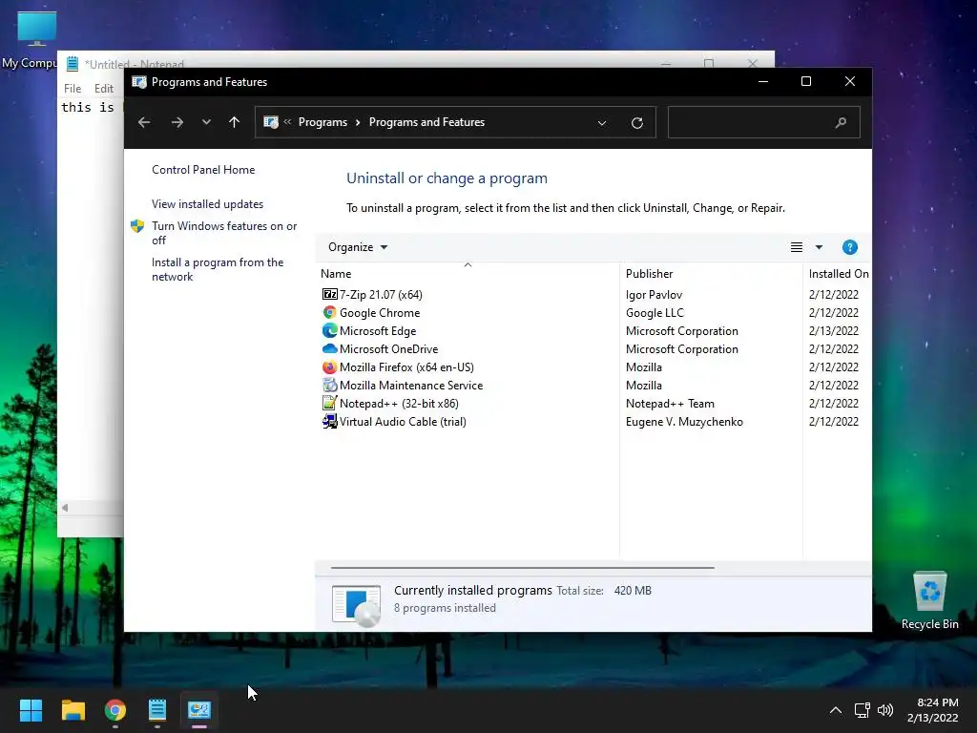Expand the breadcrumb overflow chevrons
The image size is (977, 733).
[x=287, y=121]
